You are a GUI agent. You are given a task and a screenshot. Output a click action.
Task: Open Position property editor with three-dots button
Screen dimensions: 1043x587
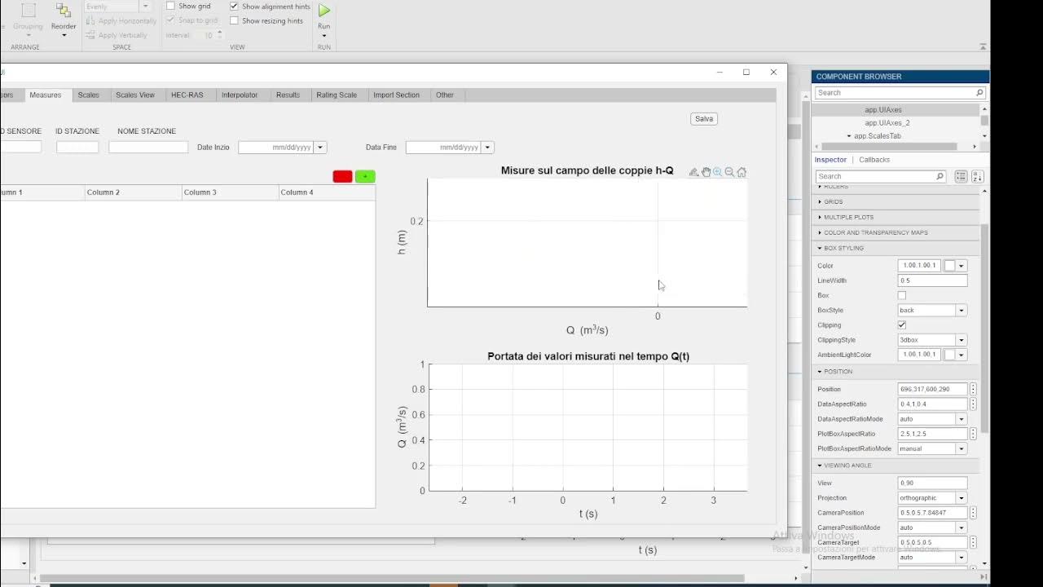coord(973,390)
